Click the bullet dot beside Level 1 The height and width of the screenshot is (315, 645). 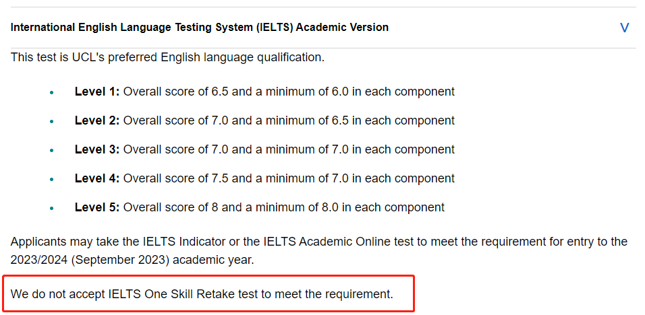click(51, 93)
